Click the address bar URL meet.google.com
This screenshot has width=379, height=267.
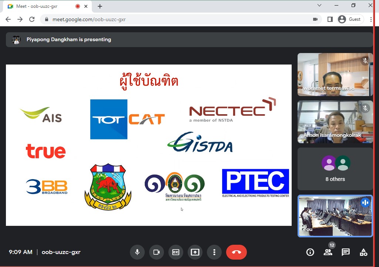coord(89,19)
